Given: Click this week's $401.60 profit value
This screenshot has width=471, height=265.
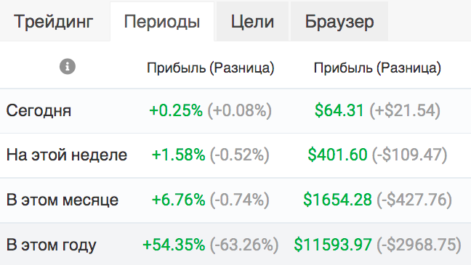Looking at the screenshot, I should pos(337,155).
